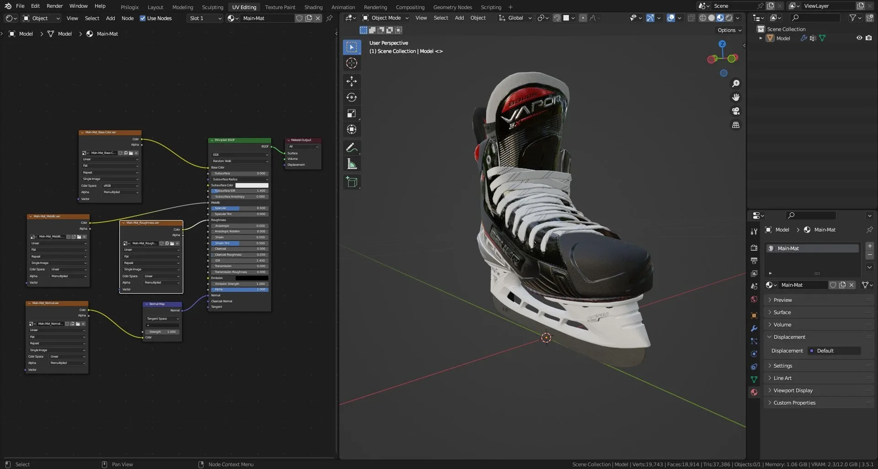Screen dimensions: 878x469
Task: Open the Object Mode dropdown
Action: (x=385, y=18)
